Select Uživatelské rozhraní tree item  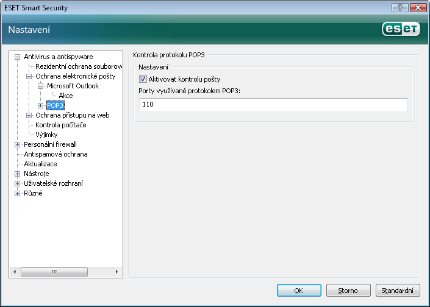tap(54, 183)
